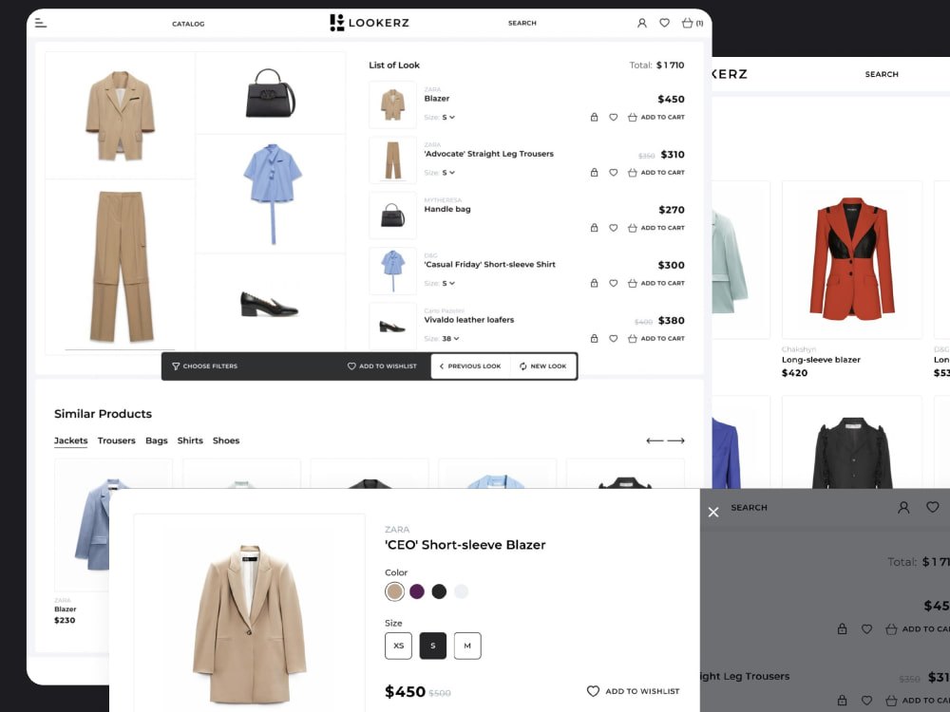Open Choose Filters in the dark toolbar

coord(205,366)
